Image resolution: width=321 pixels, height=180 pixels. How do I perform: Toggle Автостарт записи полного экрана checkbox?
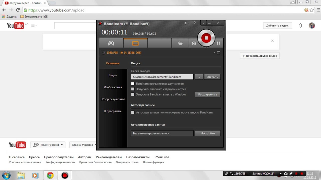133,112
